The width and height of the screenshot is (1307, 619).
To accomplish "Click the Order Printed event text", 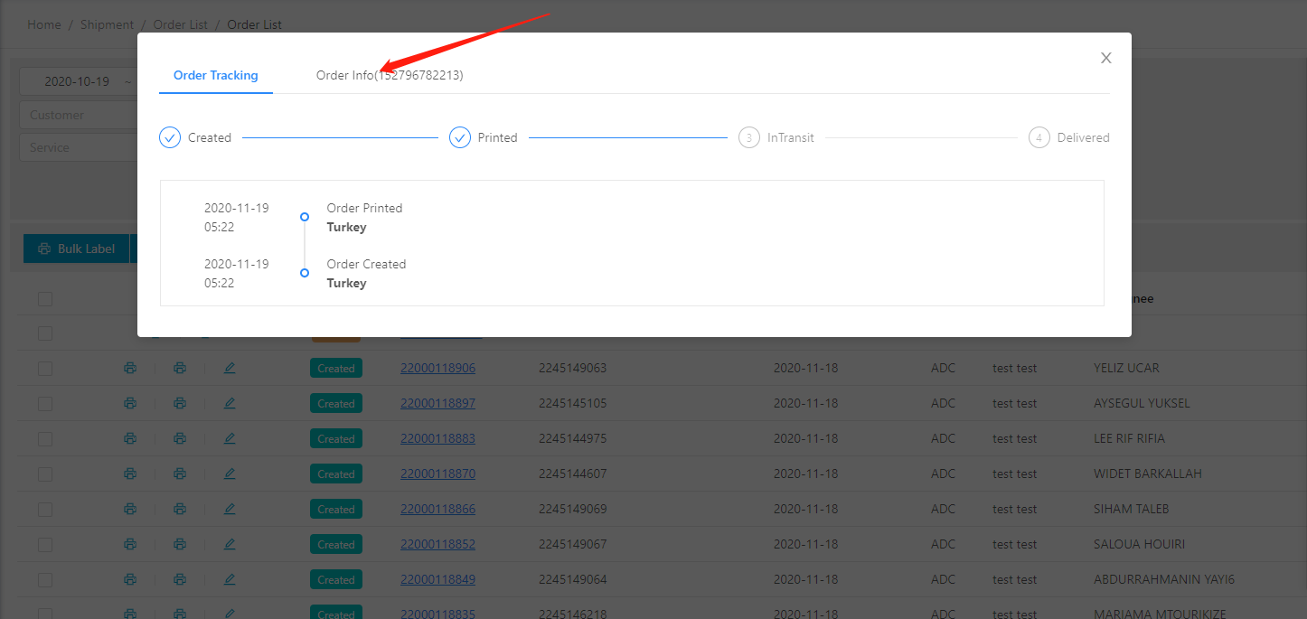I will 364,208.
